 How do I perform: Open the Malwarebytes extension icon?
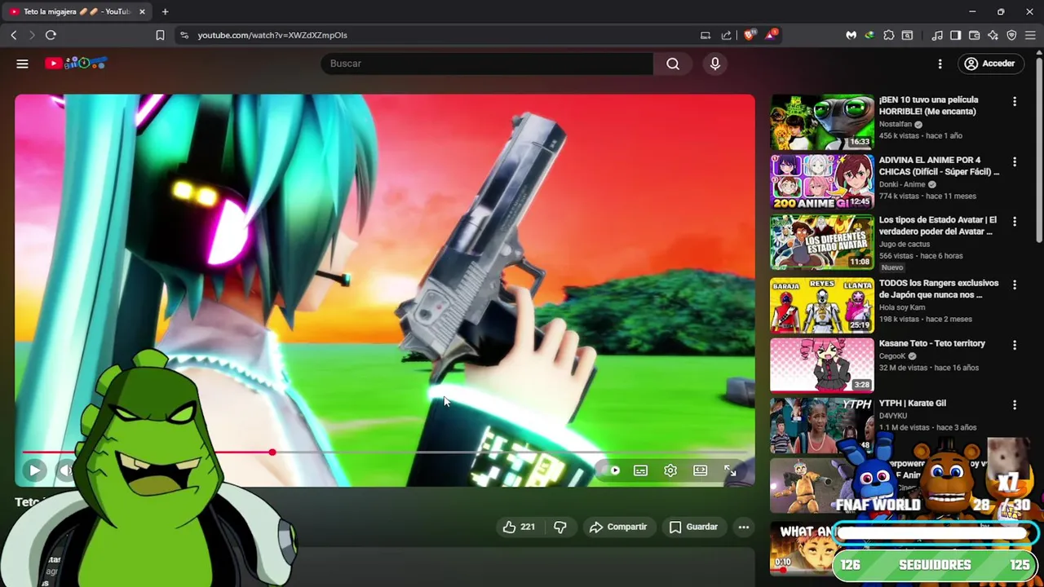point(851,35)
